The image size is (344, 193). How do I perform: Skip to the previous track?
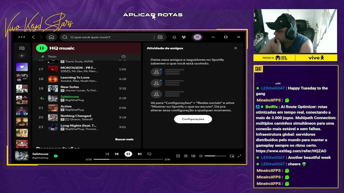click(x=117, y=154)
